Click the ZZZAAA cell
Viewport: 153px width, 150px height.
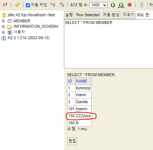[x=83, y=116]
